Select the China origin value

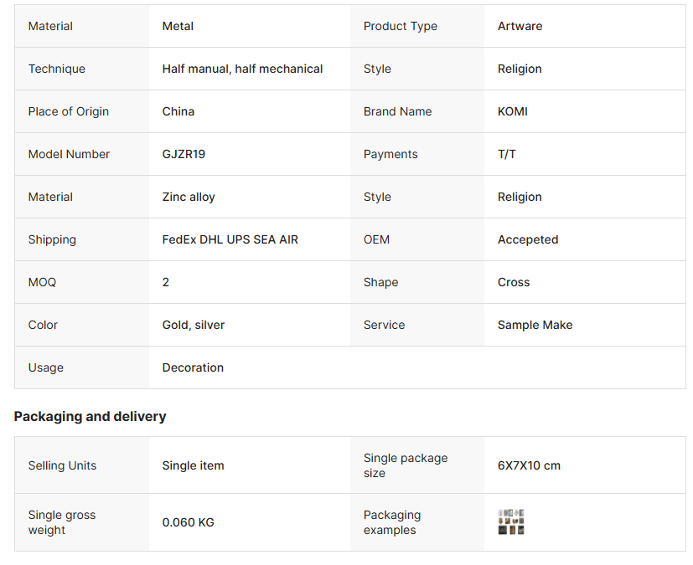(x=178, y=111)
